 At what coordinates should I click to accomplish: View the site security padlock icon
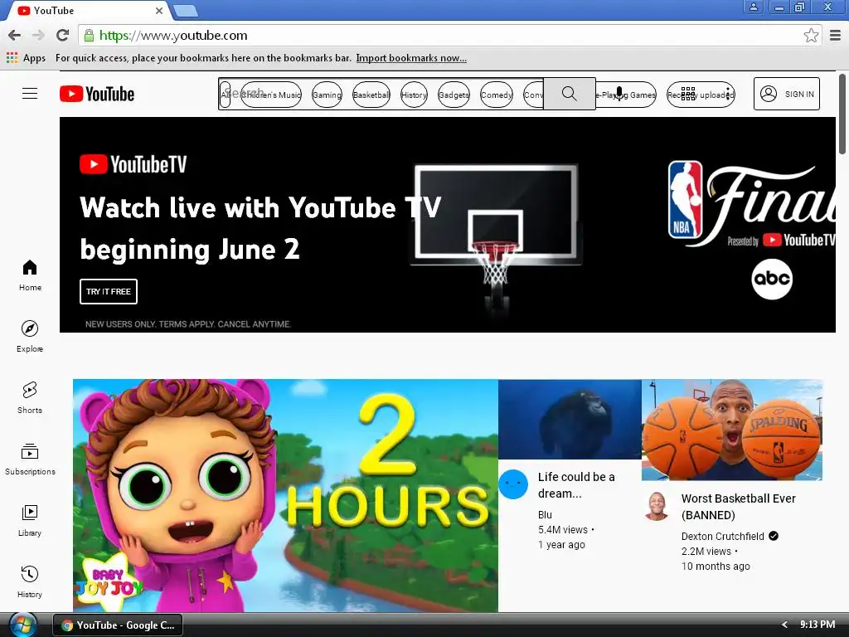tap(89, 35)
